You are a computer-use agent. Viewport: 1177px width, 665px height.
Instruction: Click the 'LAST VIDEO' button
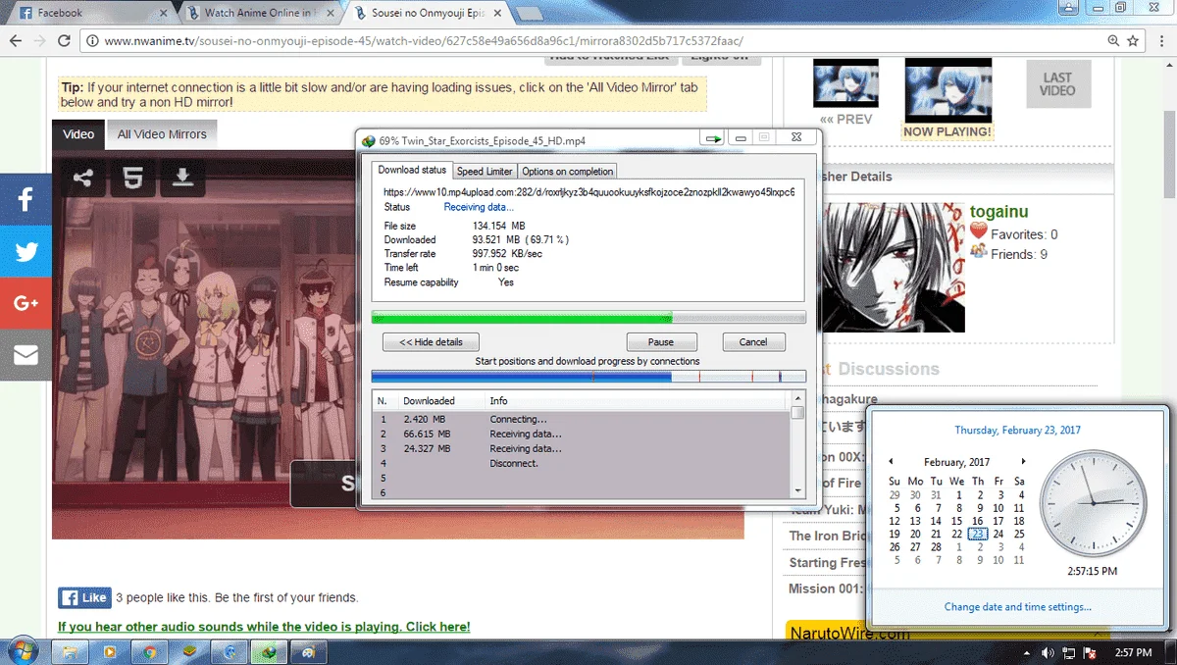click(1058, 84)
